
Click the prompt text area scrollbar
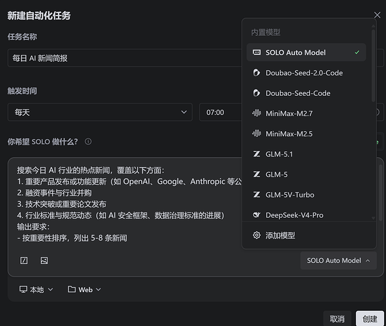pos(381,192)
